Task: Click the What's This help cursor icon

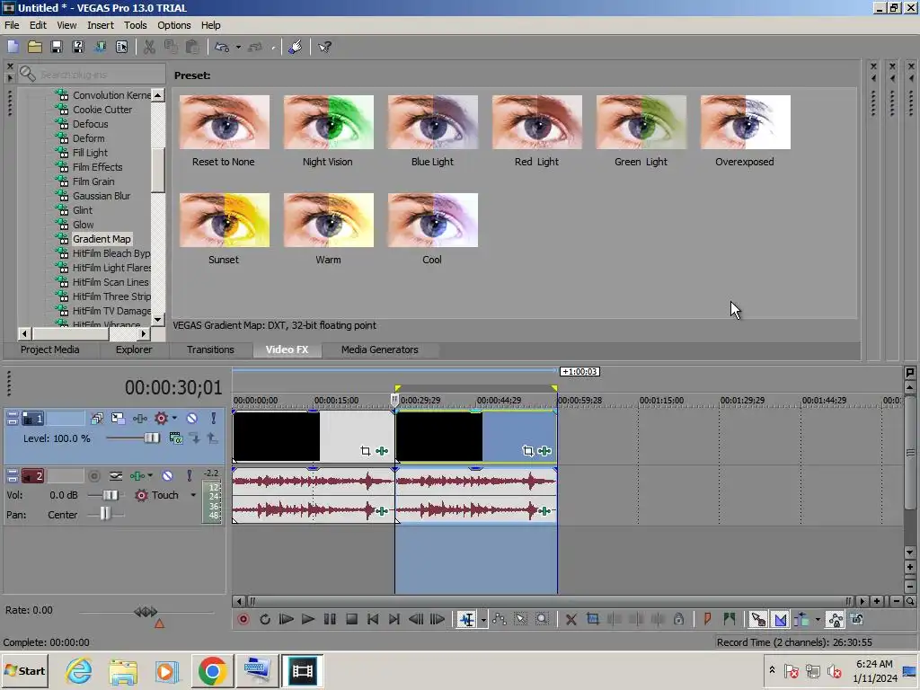Action: (324, 47)
